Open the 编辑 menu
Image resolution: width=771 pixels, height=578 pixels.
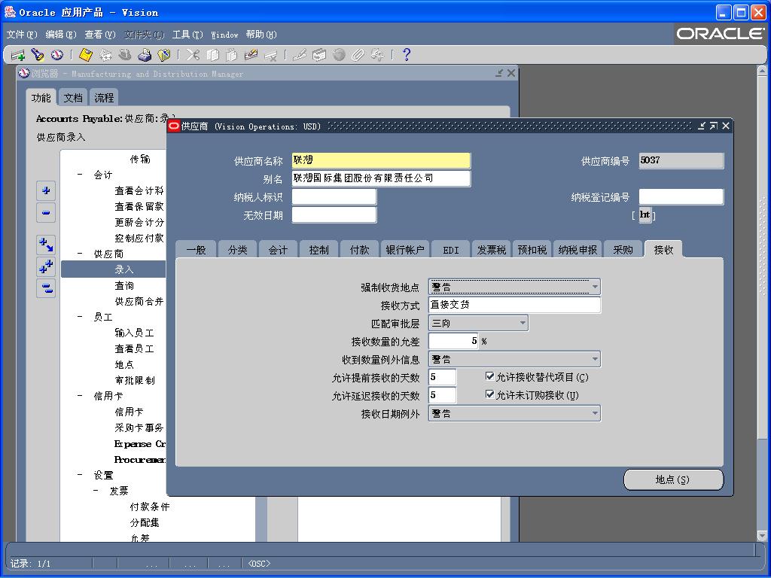(61, 35)
